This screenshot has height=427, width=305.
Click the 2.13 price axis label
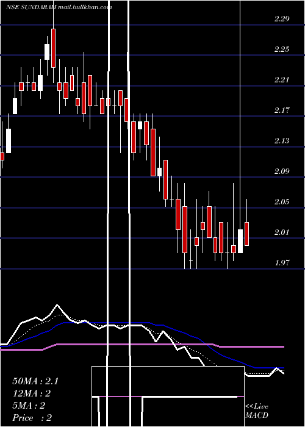pos(282,141)
